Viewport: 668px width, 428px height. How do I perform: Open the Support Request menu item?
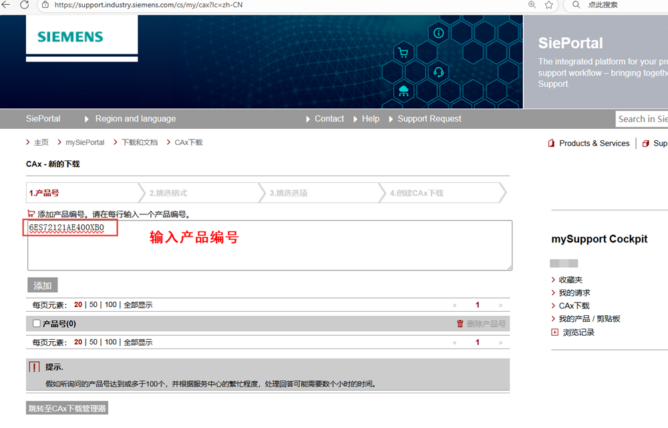coord(429,119)
